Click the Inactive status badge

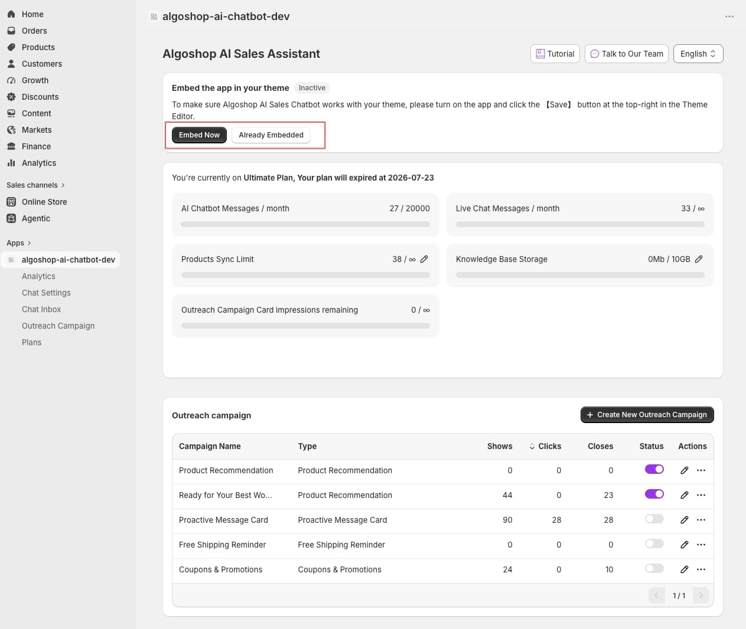point(312,88)
